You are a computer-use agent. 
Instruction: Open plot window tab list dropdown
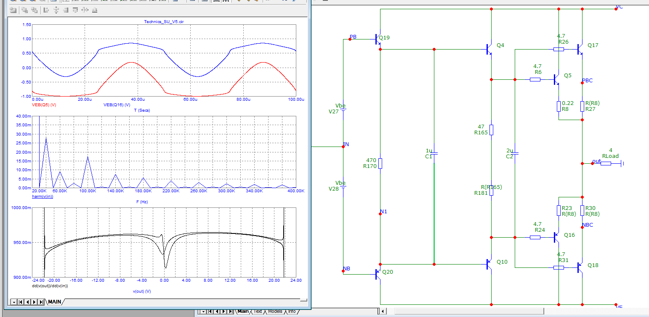click(x=14, y=302)
